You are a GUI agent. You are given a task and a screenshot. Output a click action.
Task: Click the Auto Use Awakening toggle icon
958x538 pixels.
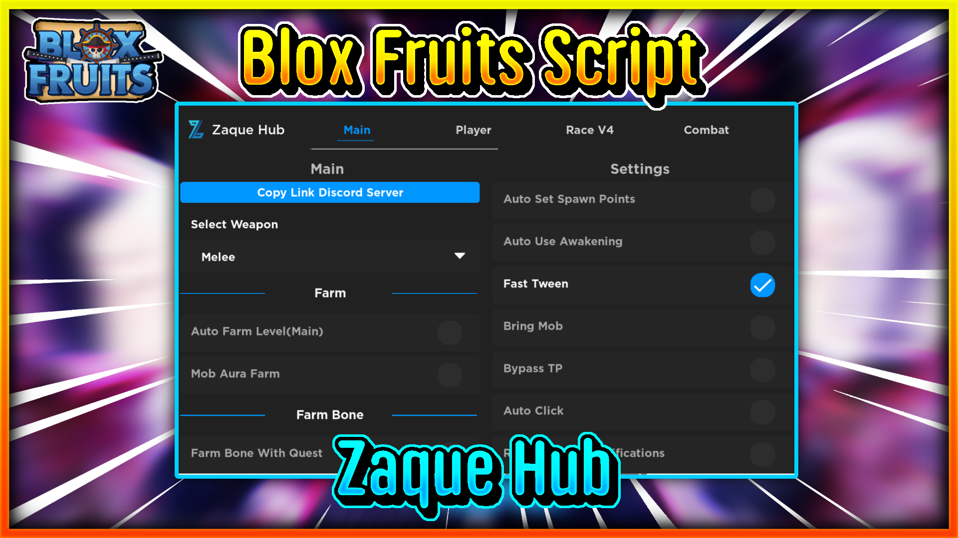click(761, 242)
